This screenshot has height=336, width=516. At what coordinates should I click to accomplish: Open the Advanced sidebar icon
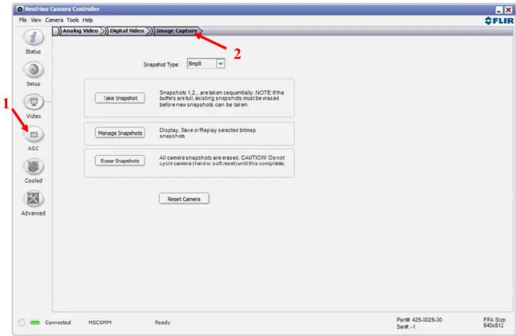point(33,199)
